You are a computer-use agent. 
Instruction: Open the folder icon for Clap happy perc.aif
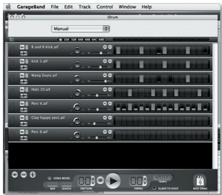pos(22,118)
